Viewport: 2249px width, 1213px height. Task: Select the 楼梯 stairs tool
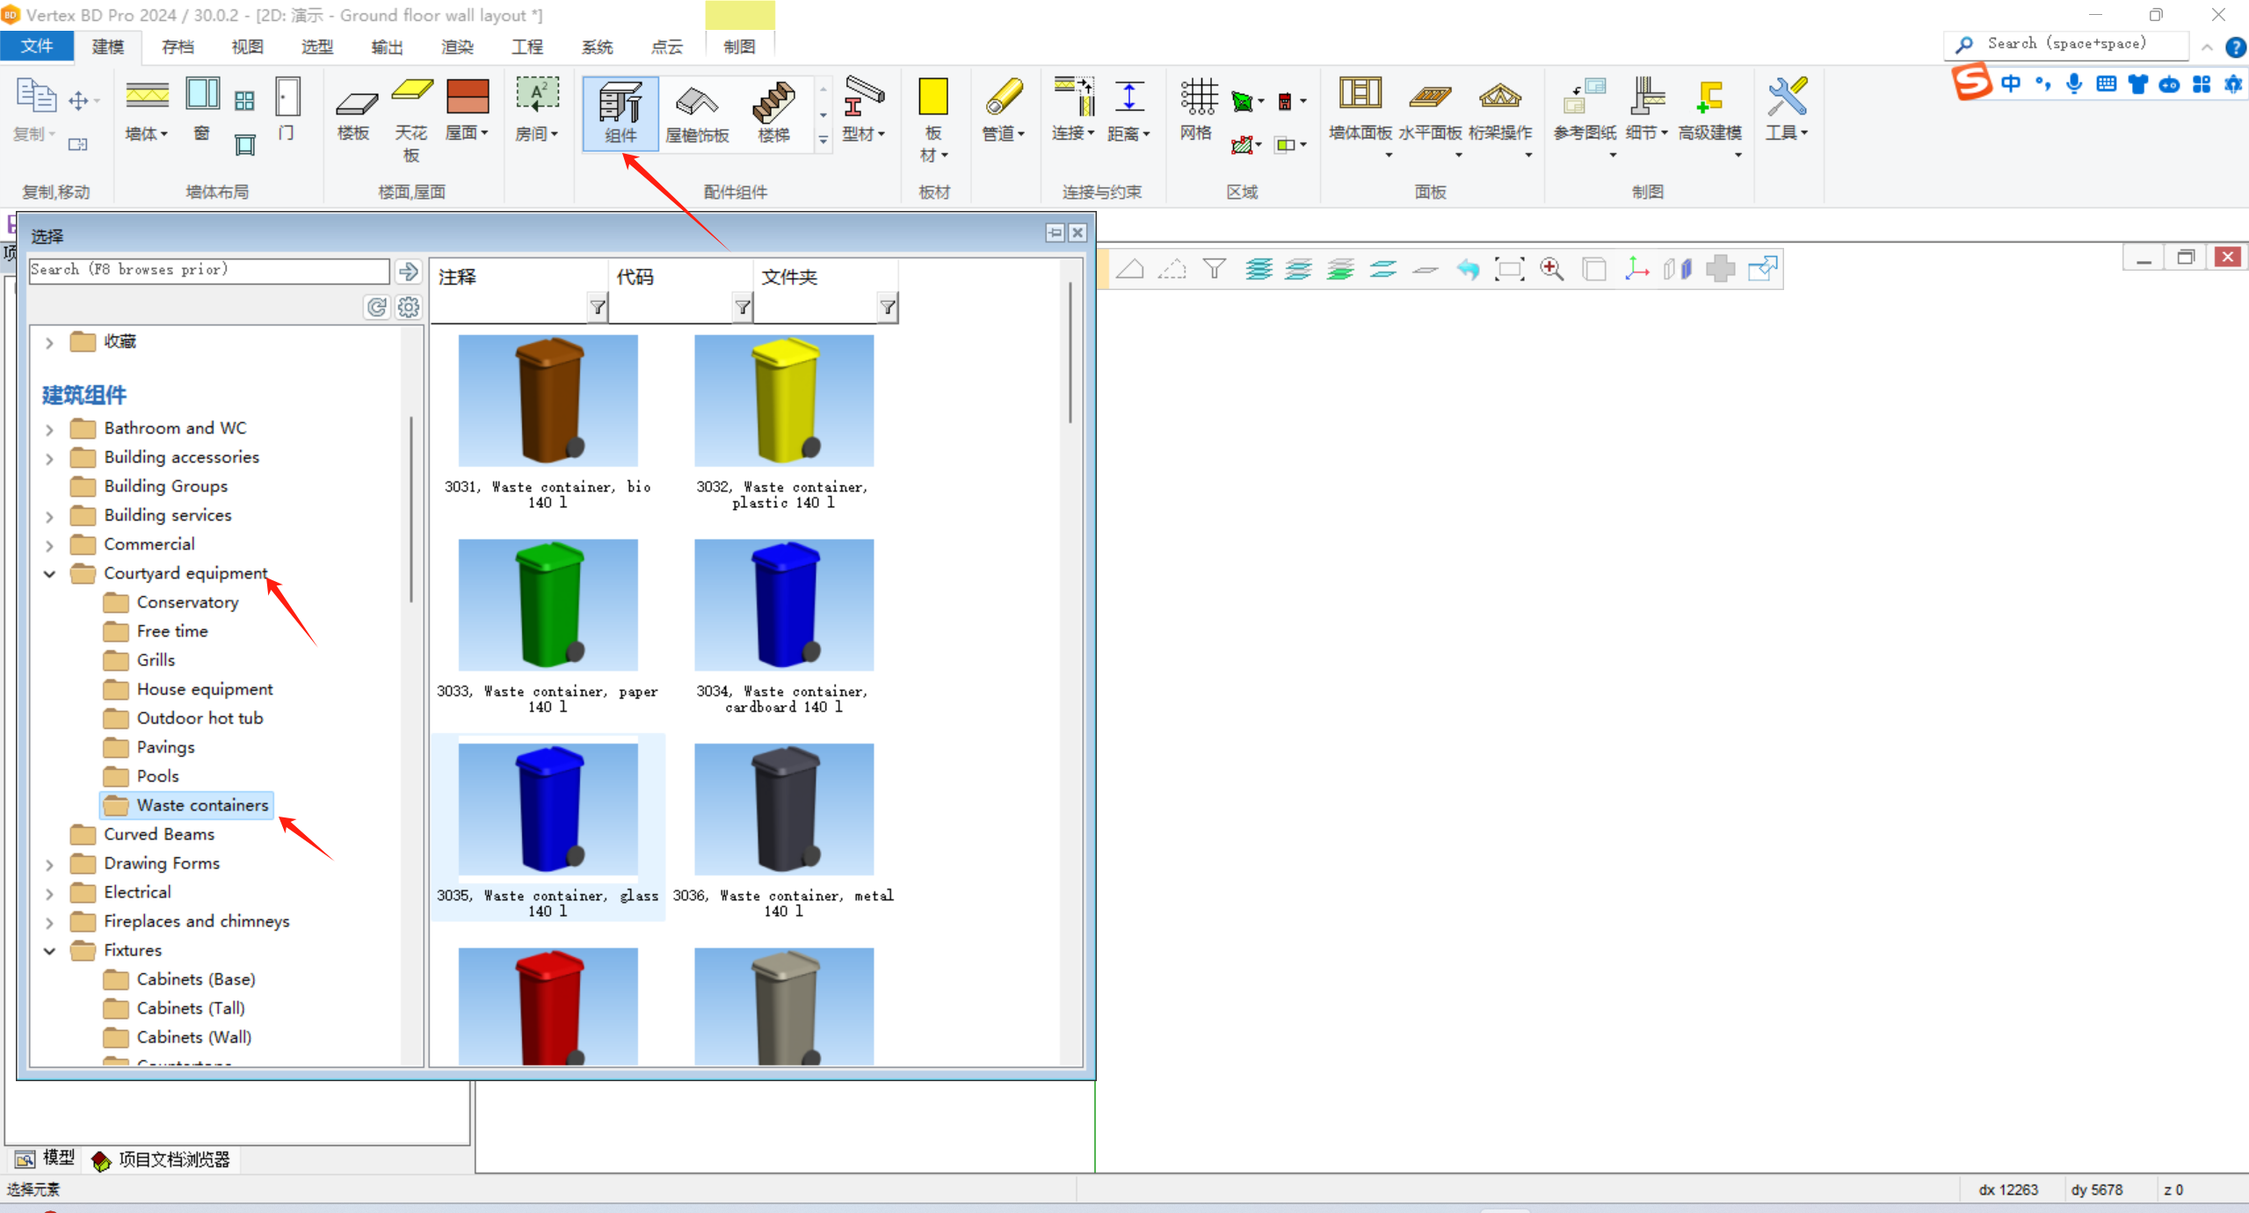[x=773, y=113]
